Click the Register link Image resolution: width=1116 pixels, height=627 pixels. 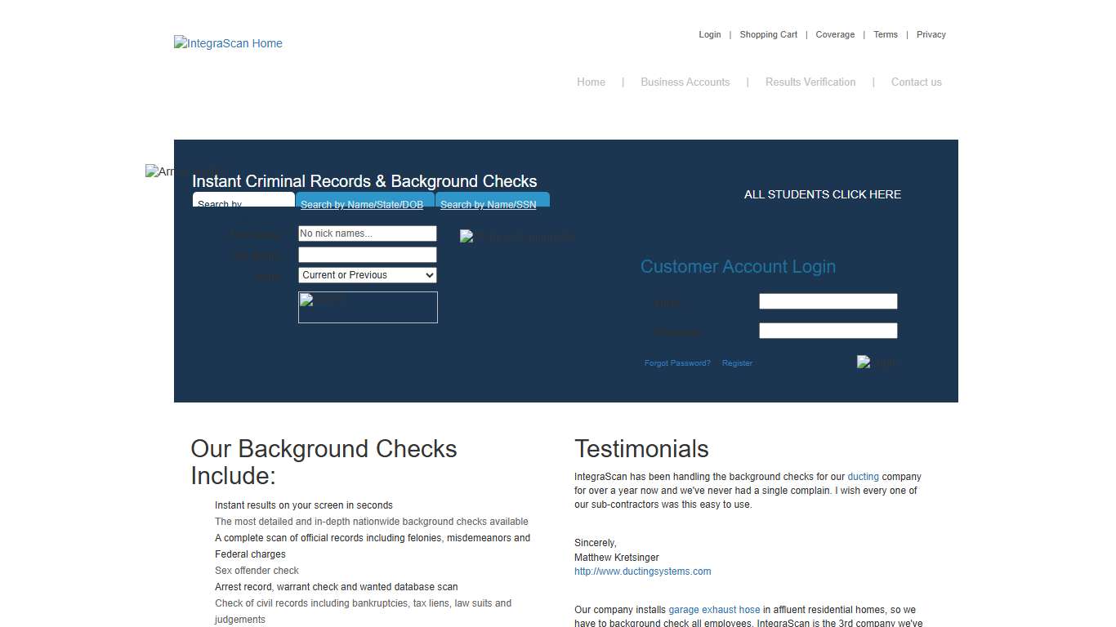tap(736, 362)
